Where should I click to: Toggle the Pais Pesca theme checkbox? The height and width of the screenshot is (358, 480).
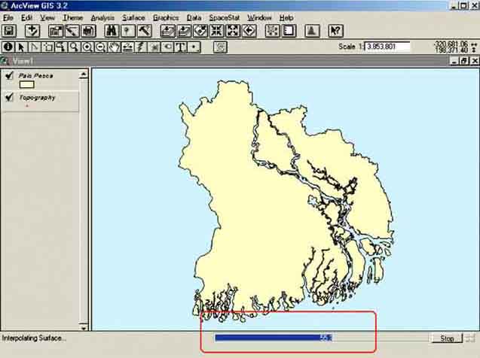click(x=9, y=76)
